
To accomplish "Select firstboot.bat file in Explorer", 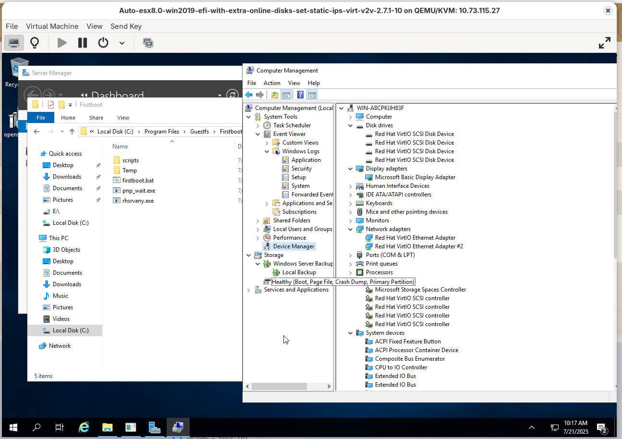I will click(138, 181).
